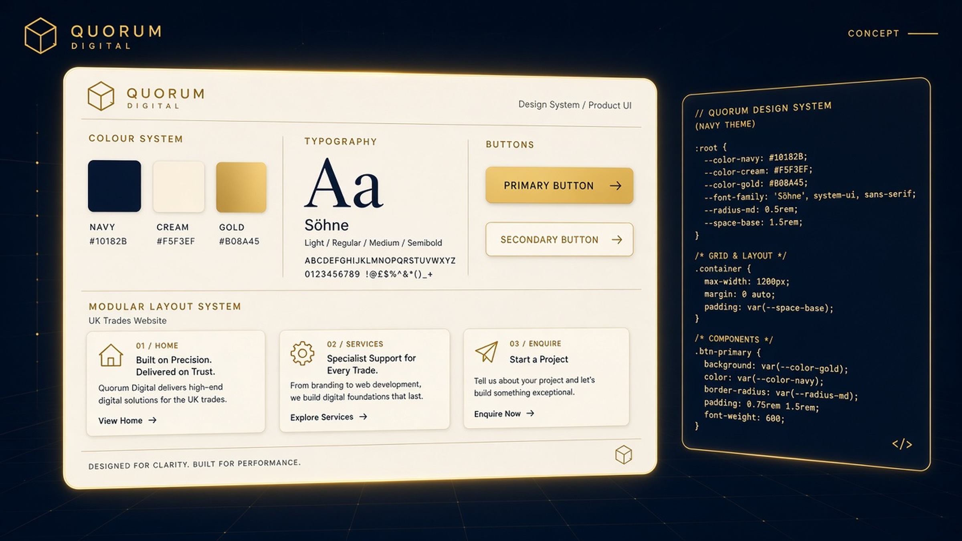This screenshot has width=962, height=541.
Task: Click the house icon on the Home card
Action: (111, 355)
